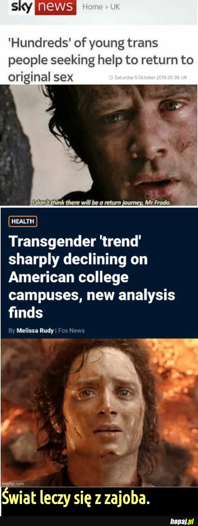The image size is (198, 526).
Task: Open the UK breadcrumb section
Action: pos(115,7)
